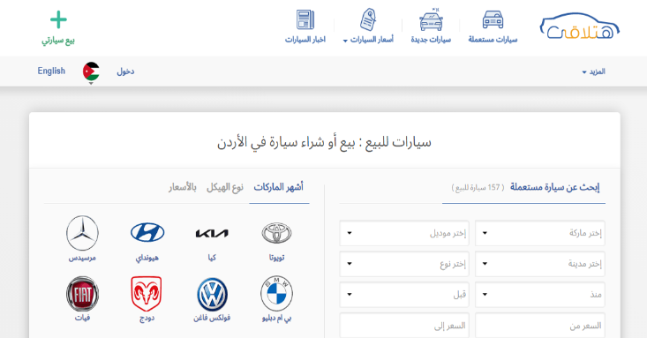This screenshot has width=647, height=338.
Task: Open اخبار السيارات menu label
Action: click(x=305, y=40)
